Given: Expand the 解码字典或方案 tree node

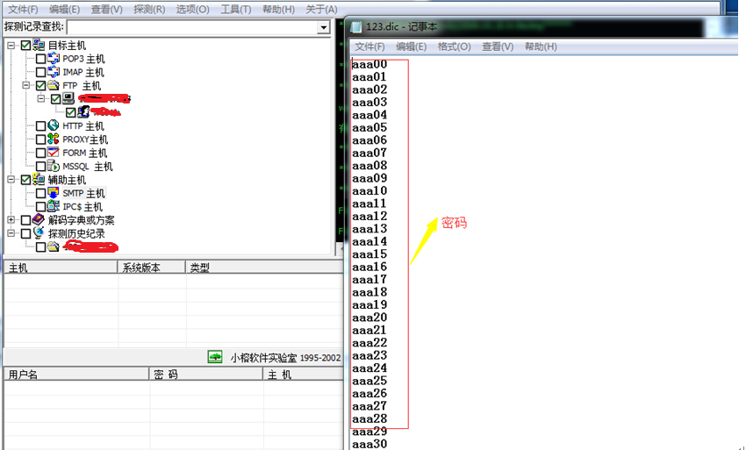Looking at the screenshot, I should point(11,220).
